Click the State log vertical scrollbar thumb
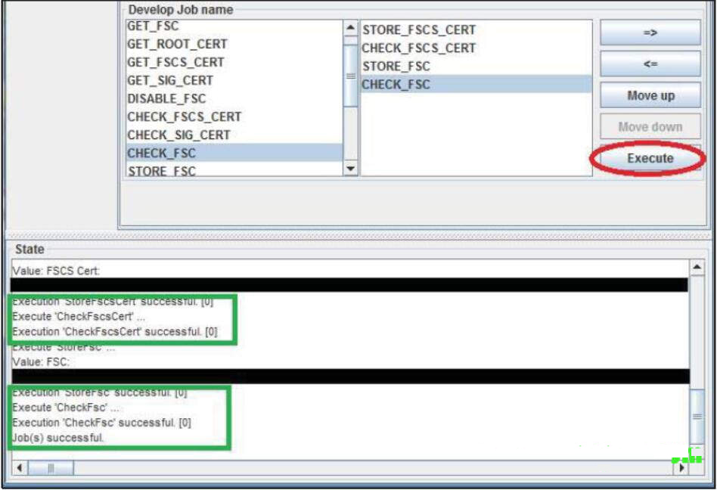The image size is (717, 490). pyautogui.click(x=697, y=417)
